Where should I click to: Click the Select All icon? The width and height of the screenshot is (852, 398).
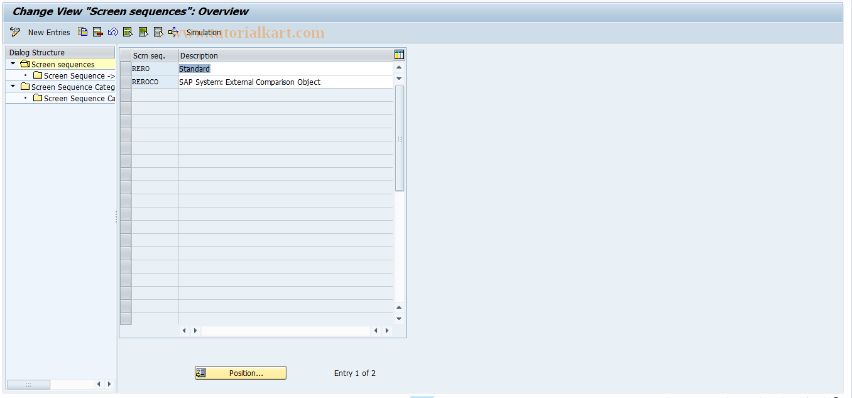tap(128, 32)
